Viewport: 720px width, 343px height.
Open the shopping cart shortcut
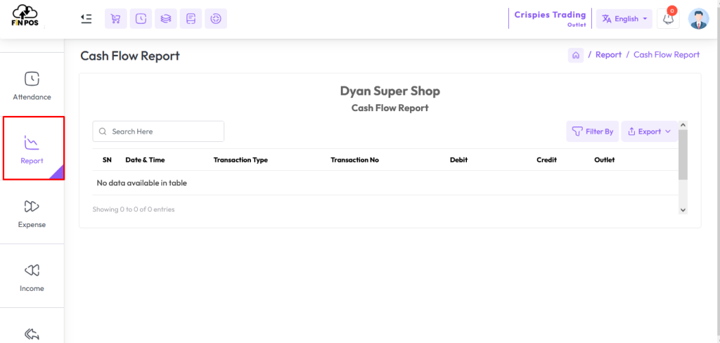click(116, 19)
